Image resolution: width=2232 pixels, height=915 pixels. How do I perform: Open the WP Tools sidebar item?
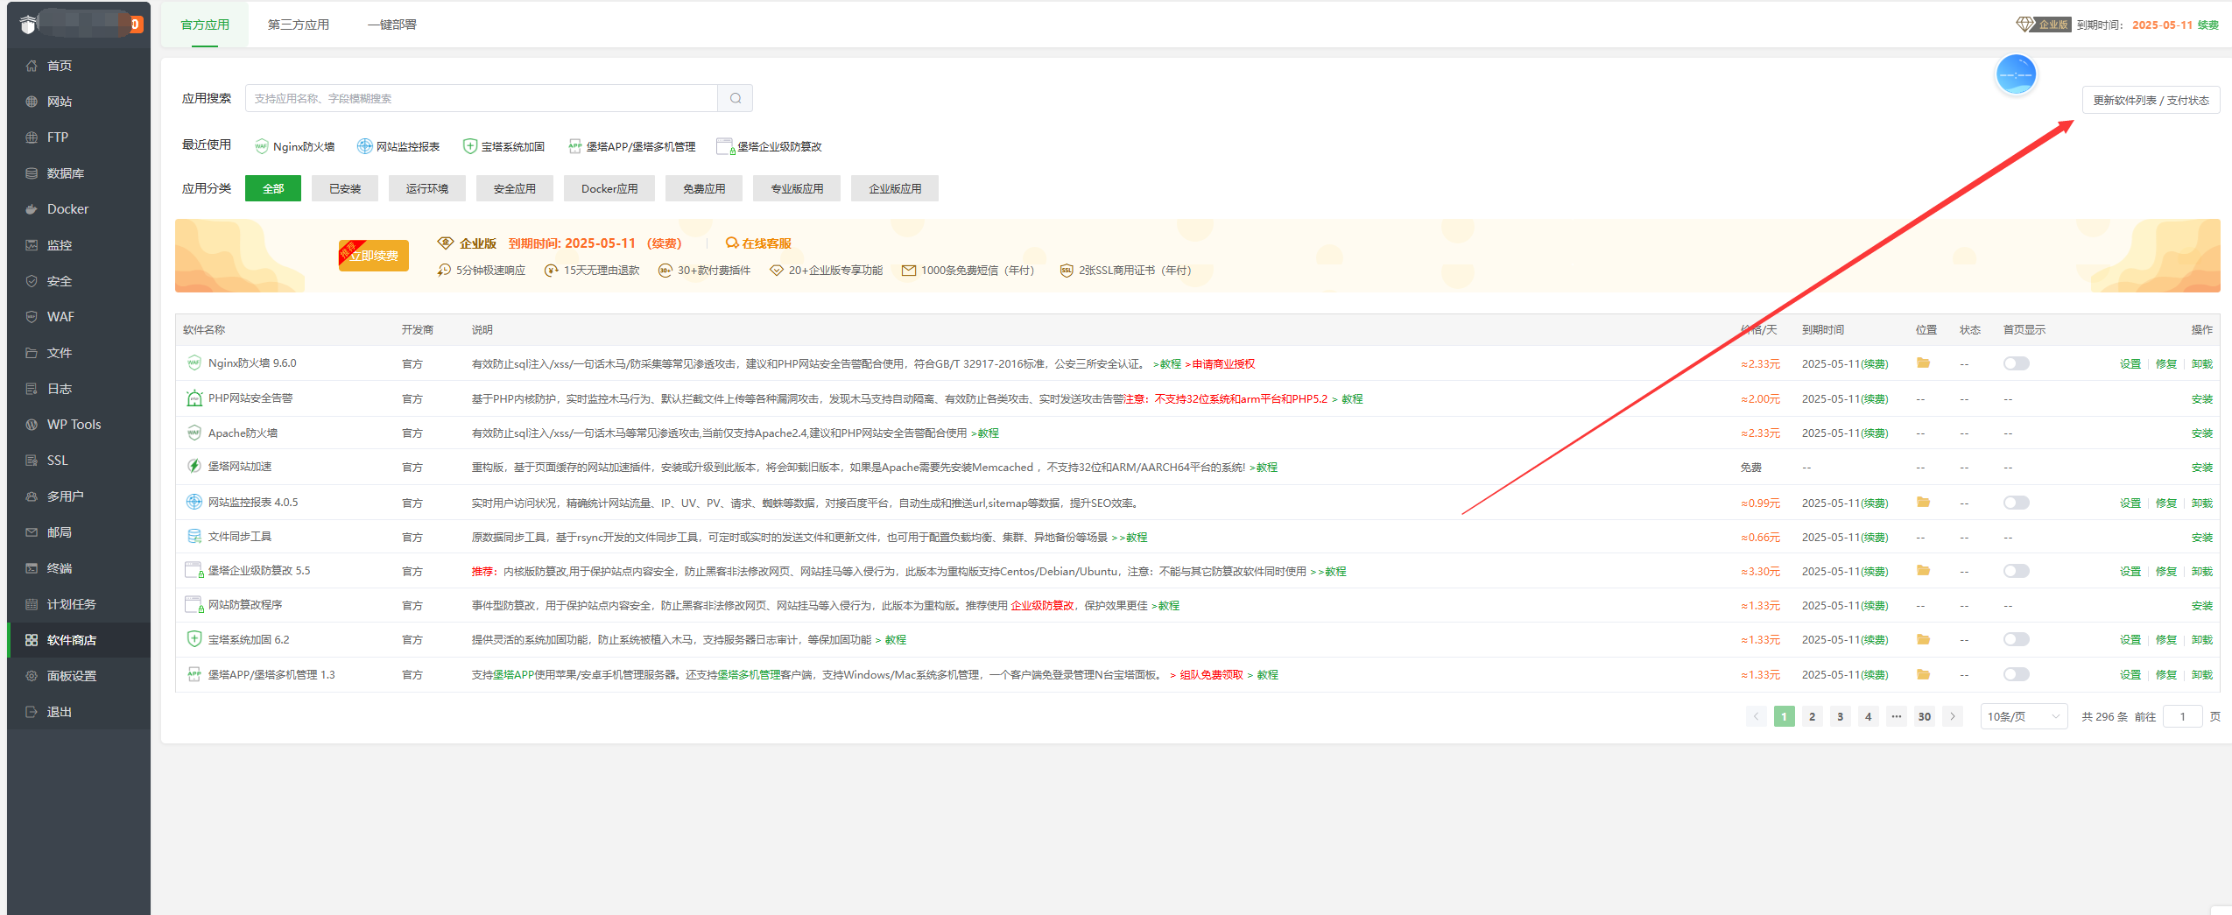[79, 425]
